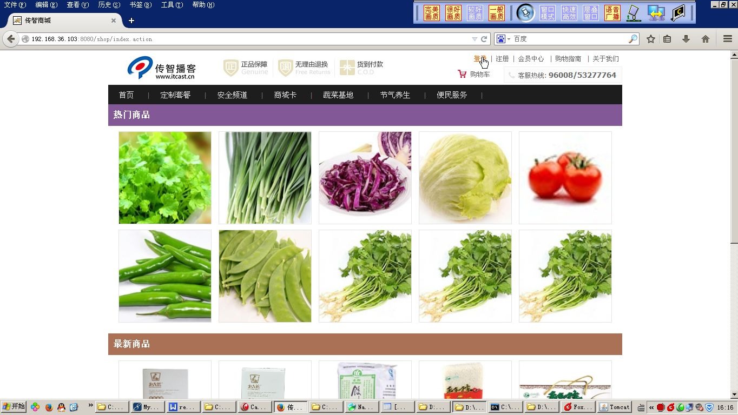Click the blue shield tray icon

709,407
